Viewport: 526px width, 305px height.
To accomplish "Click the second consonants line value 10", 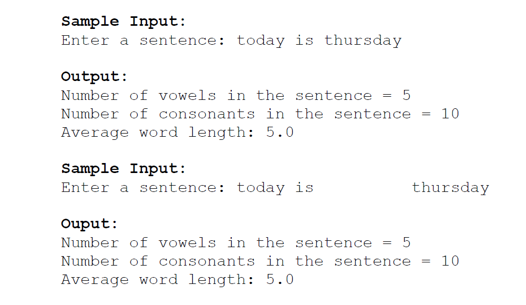I will [x=450, y=261].
